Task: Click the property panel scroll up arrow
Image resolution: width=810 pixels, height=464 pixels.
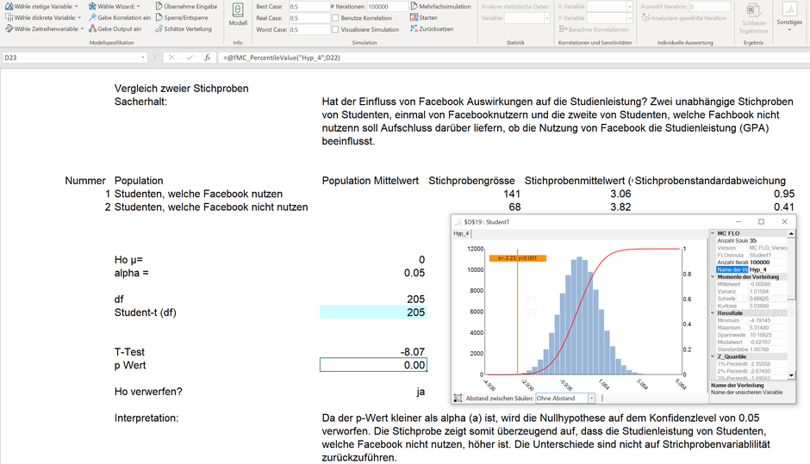Action: [791, 234]
